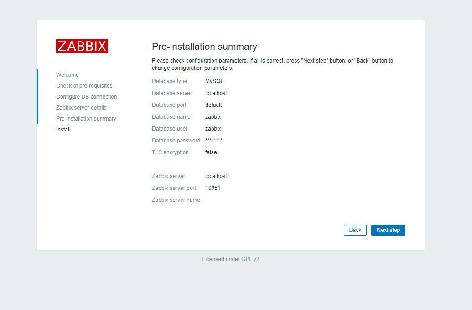Click the Zabbix logo
The width and height of the screenshot is (472, 310).
82,46
